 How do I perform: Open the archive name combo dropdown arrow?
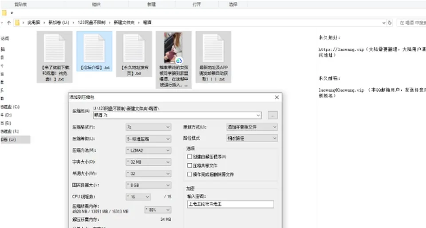tap(258, 115)
